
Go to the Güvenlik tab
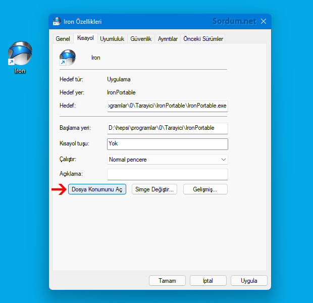coord(141,39)
